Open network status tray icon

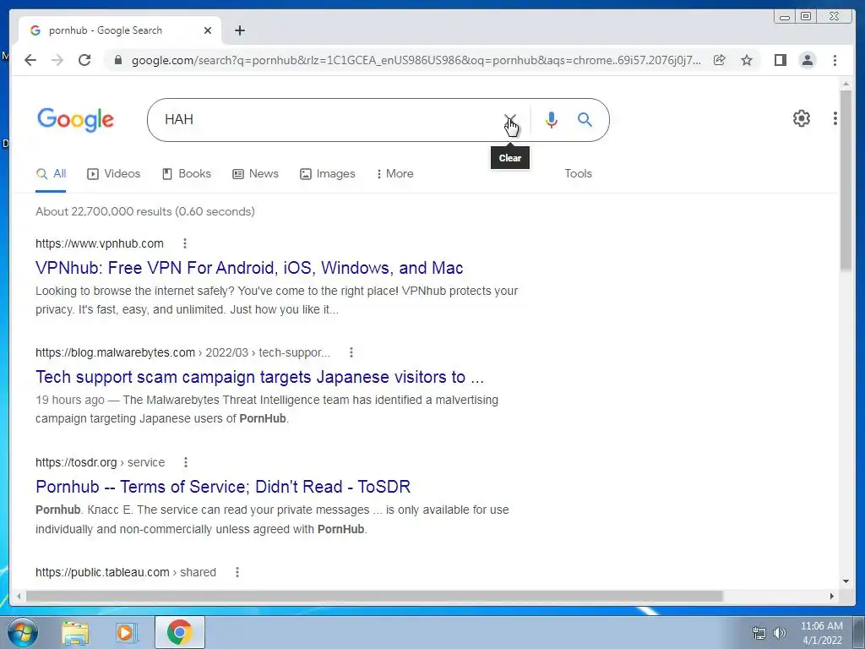[759, 633]
